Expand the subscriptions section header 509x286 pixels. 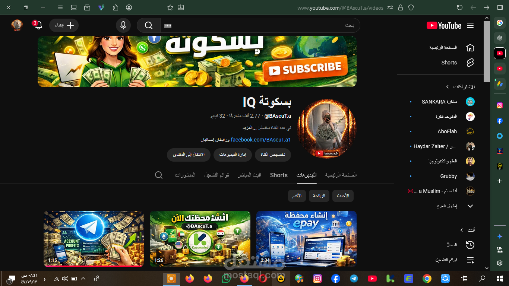click(461, 87)
